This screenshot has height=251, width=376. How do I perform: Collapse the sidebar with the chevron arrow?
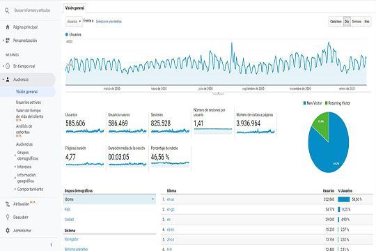click(x=52, y=245)
